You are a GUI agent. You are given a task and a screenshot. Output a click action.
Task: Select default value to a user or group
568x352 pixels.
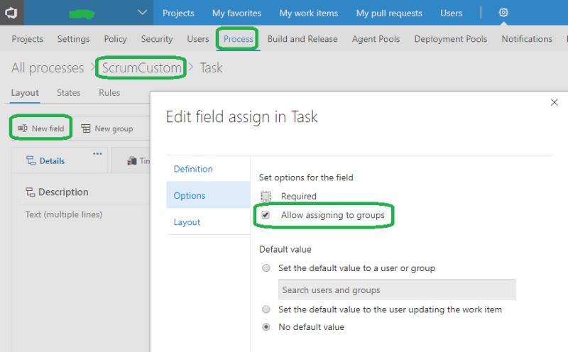coord(266,268)
